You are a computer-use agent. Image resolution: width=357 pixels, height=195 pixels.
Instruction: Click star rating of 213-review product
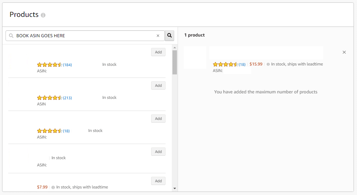tap(50, 98)
